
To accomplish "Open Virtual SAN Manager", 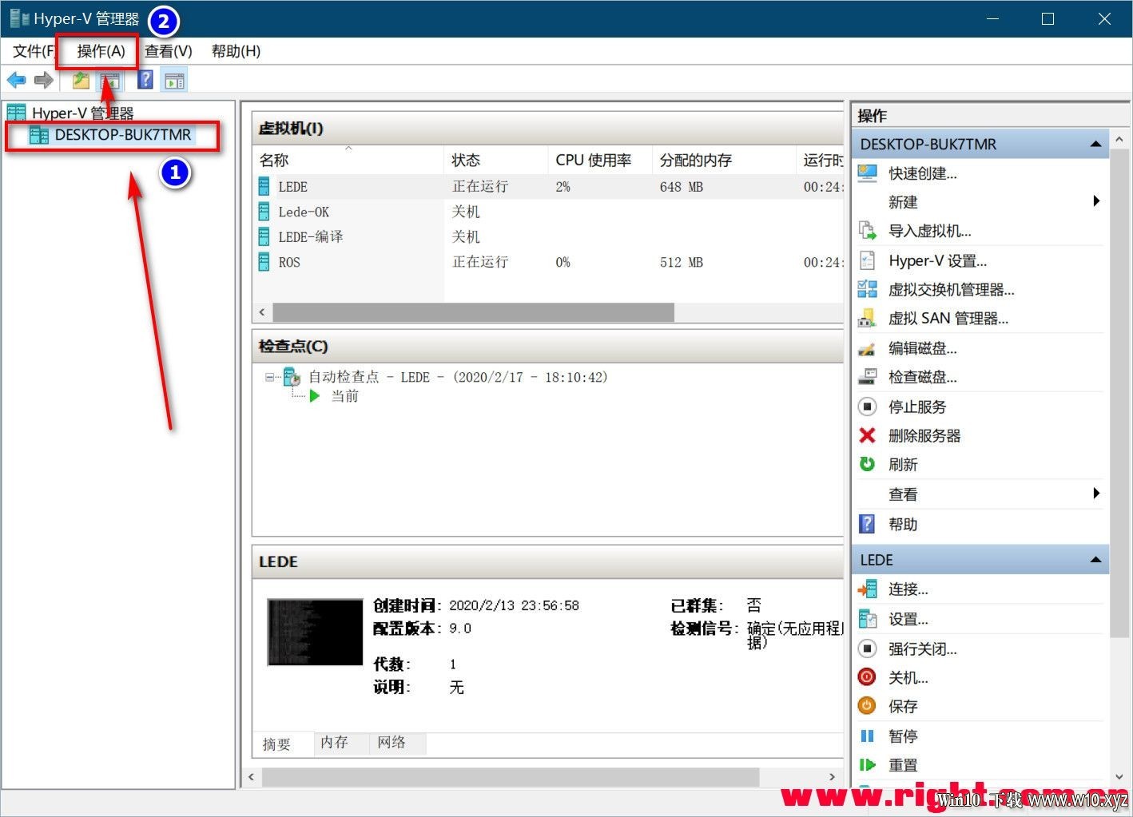I will point(948,318).
